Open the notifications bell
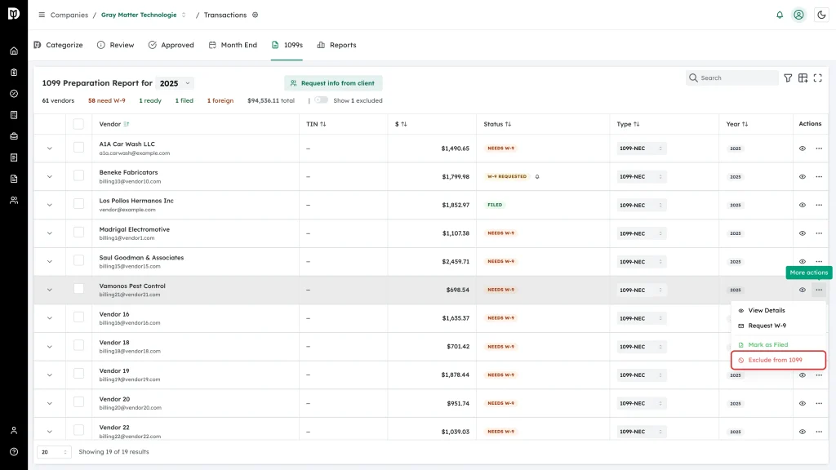The width and height of the screenshot is (836, 470). [x=780, y=15]
